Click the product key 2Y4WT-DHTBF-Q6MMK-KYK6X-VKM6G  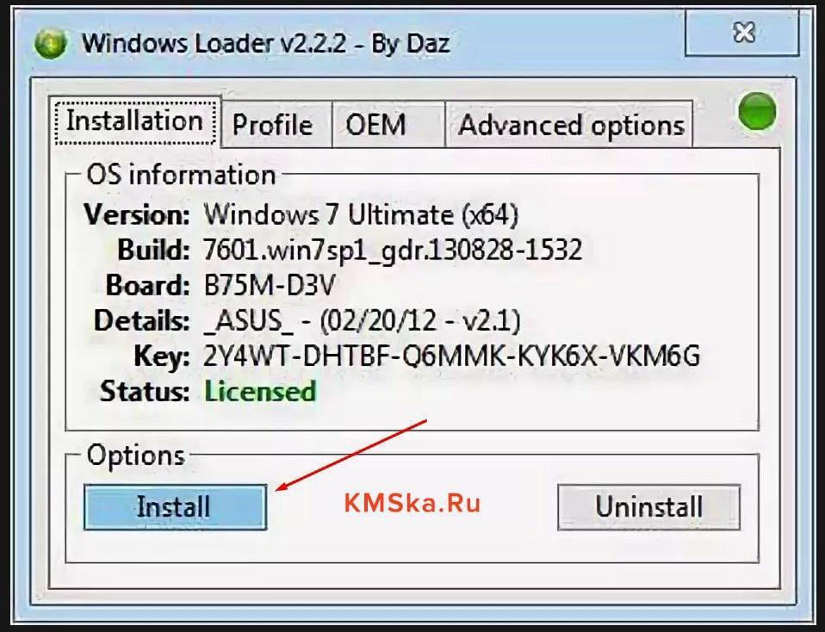451,356
